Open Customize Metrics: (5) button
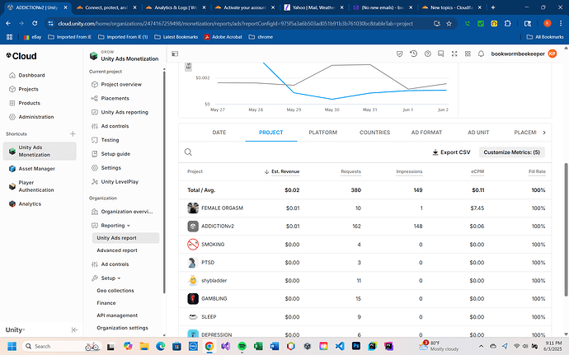Image resolution: width=569 pixels, height=355 pixels. tap(511, 152)
